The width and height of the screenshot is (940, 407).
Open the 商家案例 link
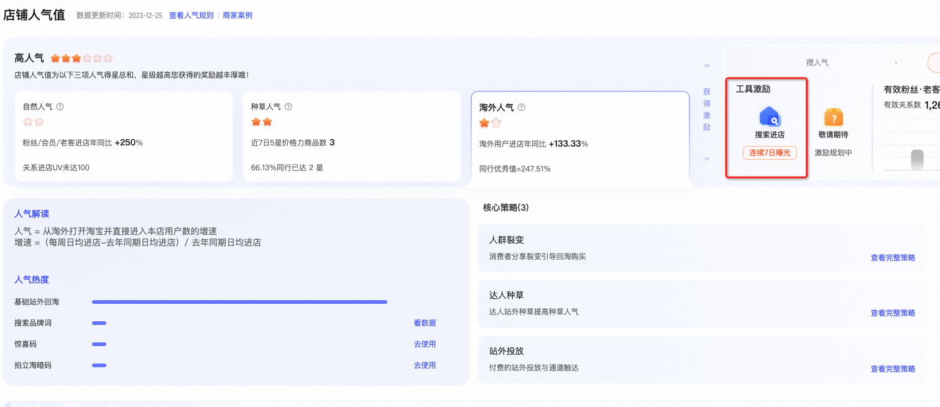click(x=237, y=16)
